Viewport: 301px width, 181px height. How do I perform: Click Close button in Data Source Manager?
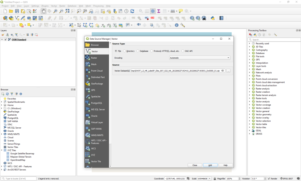195,165
